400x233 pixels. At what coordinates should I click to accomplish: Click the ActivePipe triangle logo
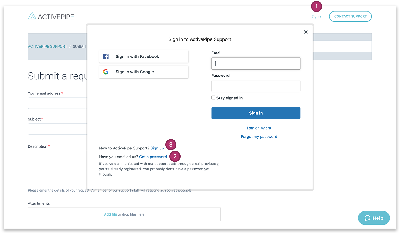(x=32, y=16)
